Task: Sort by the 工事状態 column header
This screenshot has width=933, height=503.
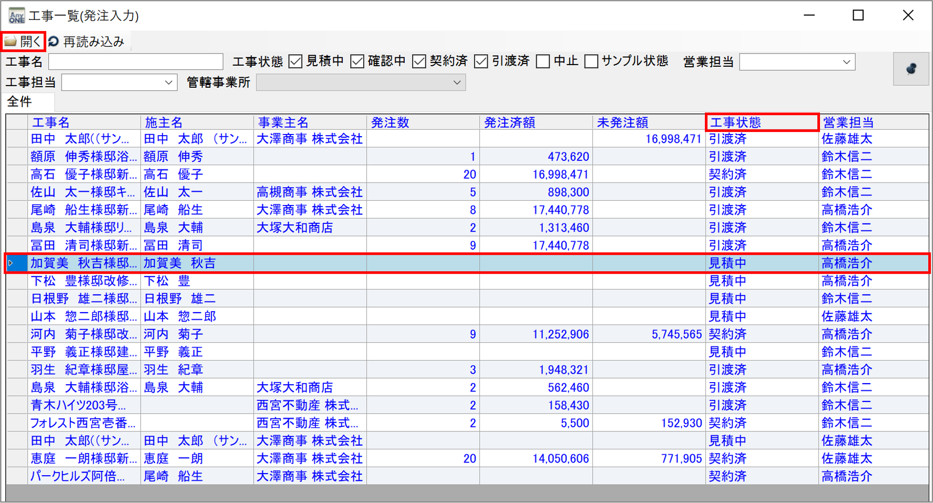Action: coord(761,122)
